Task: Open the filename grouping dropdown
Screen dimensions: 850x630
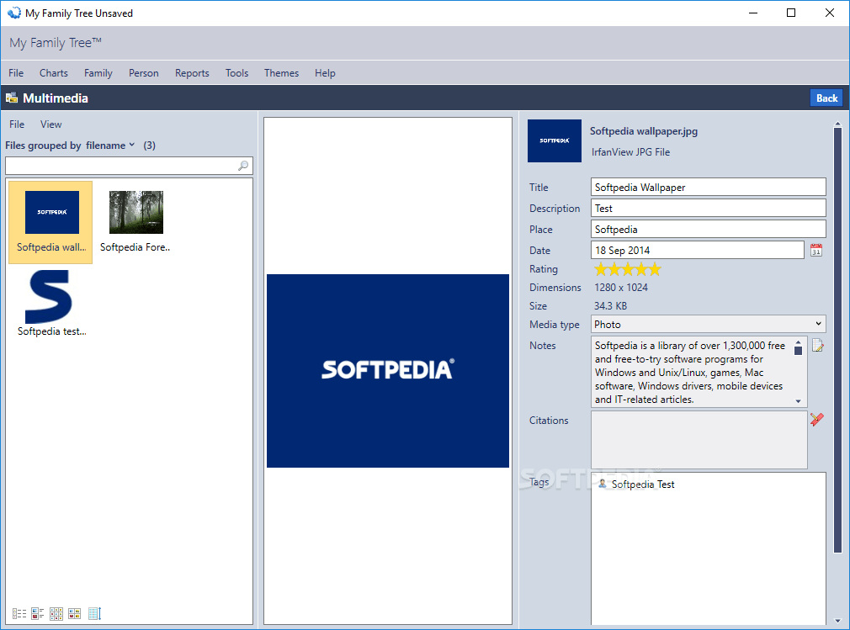Action: (x=110, y=146)
